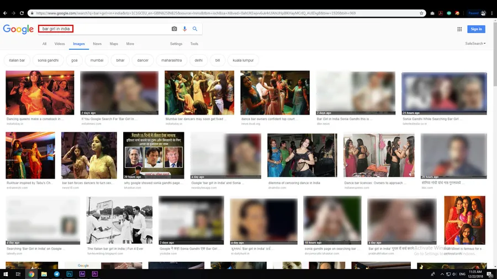
Task: Select the 'goa' suggestion chip
Action: click(x=74, y=61)
